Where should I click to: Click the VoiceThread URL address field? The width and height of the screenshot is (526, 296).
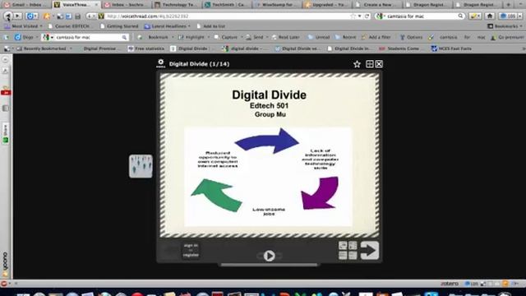(228, 16)
